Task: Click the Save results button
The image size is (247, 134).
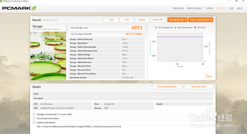Action: [x=127, y=20]
